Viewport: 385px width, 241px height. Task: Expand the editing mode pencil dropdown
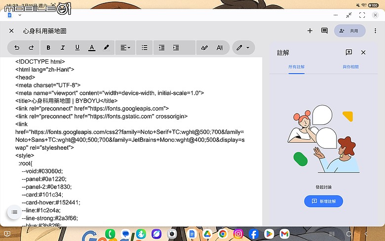(x=243, y=48)
